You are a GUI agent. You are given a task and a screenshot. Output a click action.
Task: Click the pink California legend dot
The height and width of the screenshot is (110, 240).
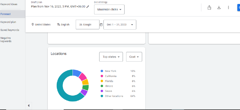(x=102, y=76)
